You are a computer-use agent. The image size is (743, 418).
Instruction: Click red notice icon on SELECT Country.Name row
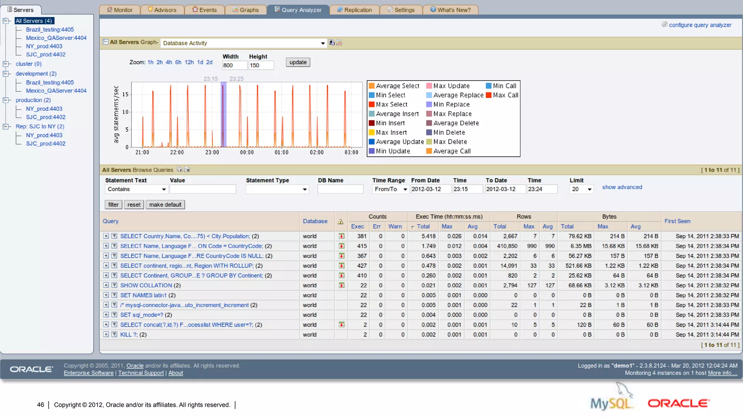[x=341, y=236]
